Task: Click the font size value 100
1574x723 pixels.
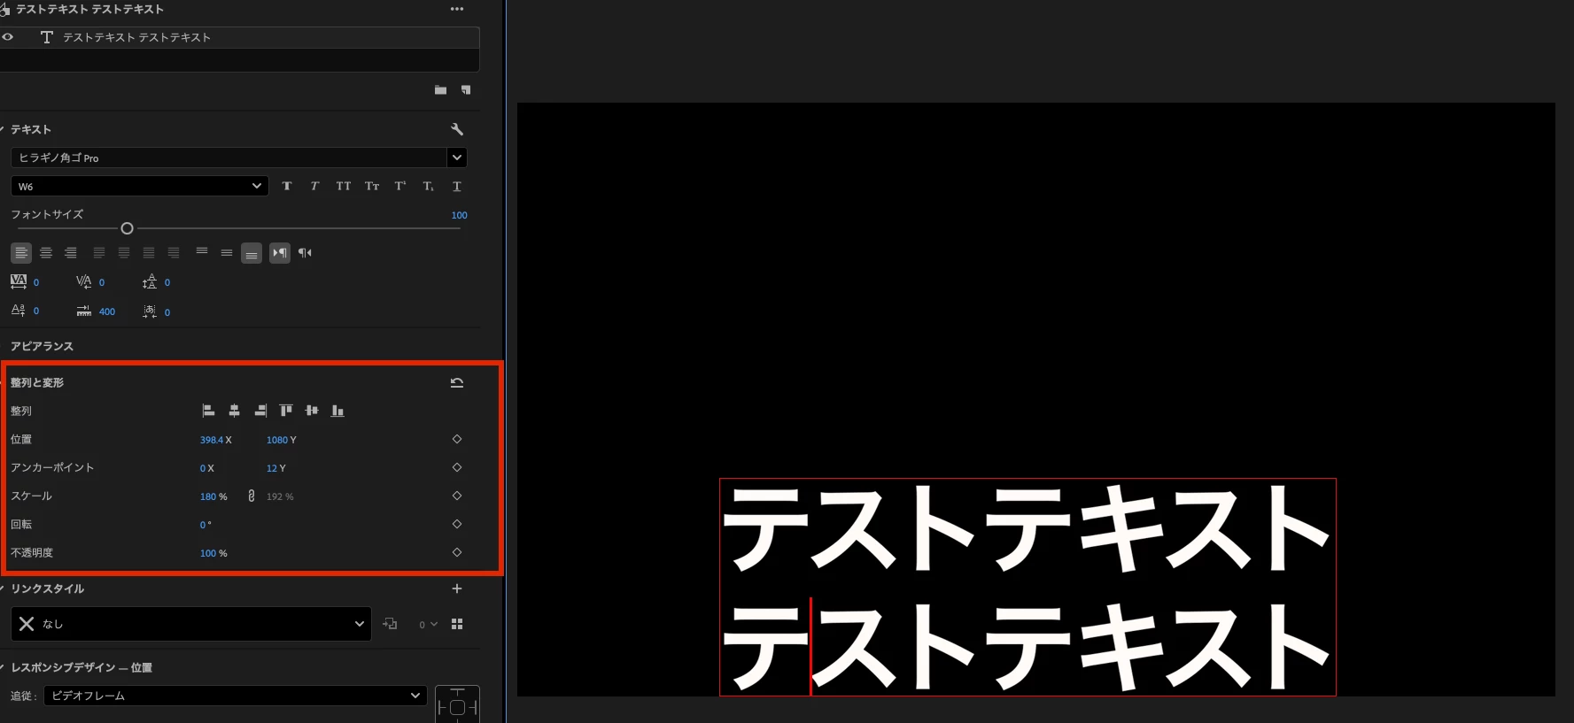Action: (459, 215)
